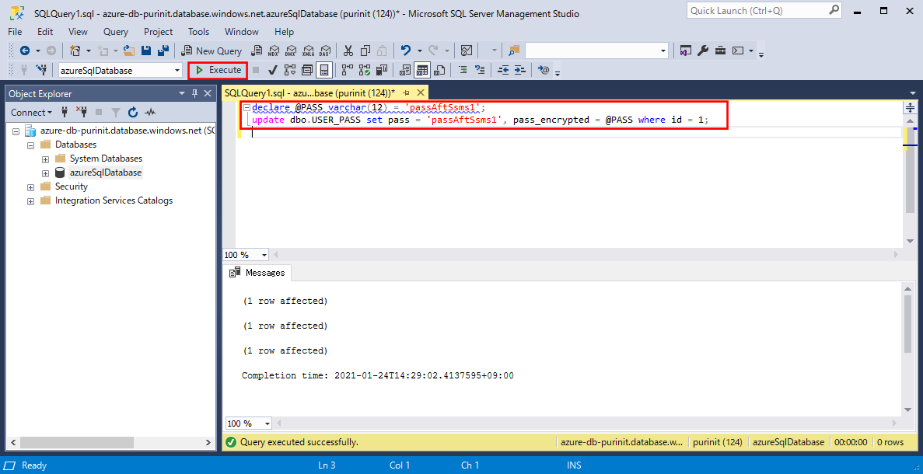Open the editor zoom 100 % dropdown
923x474 pixels.
coord(264,255)
